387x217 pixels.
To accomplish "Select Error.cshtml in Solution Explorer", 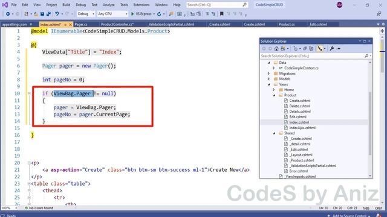I will click(x=298, y=171).
